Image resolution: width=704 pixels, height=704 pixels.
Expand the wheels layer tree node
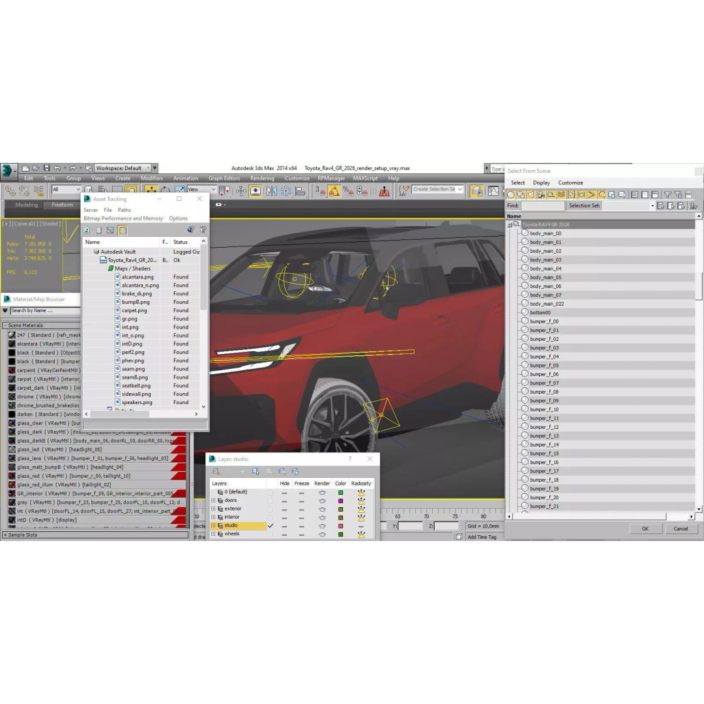[213, 535]
